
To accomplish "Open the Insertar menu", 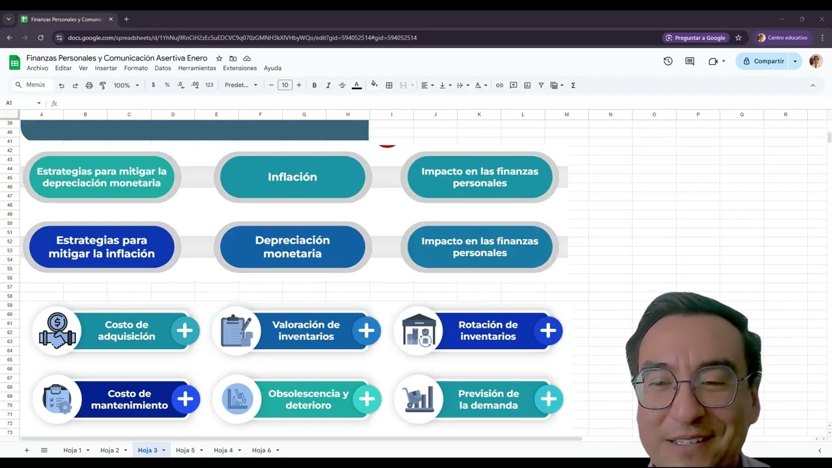I will tap(106, 68).
